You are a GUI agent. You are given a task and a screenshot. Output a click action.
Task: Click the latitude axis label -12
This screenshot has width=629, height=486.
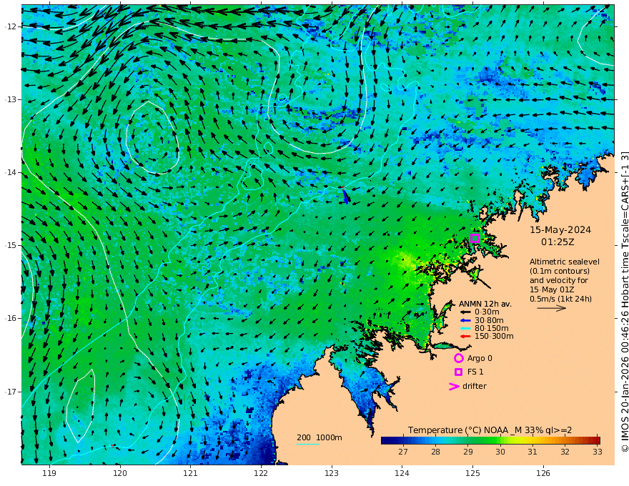coord(11,26)
